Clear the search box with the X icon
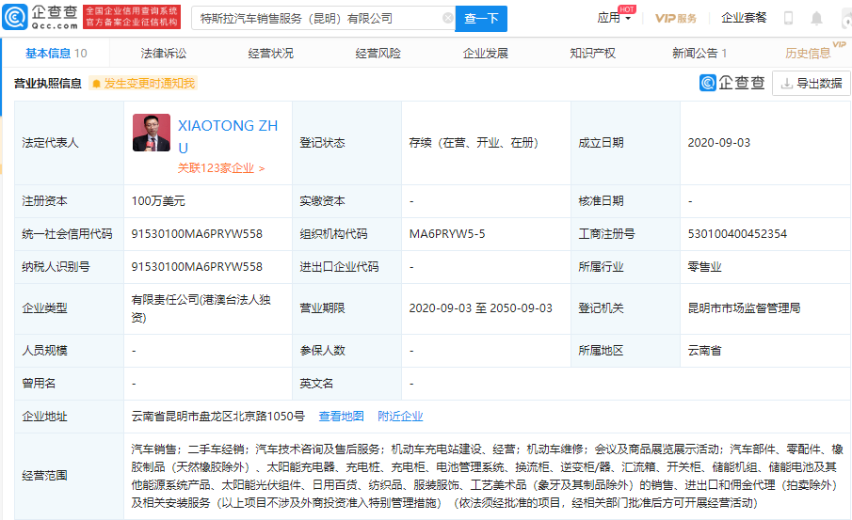 click(448, 18)
